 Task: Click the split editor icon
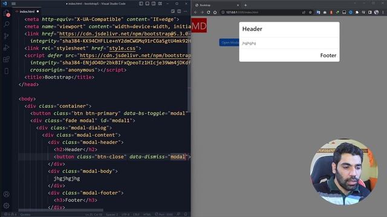point(179,11)
